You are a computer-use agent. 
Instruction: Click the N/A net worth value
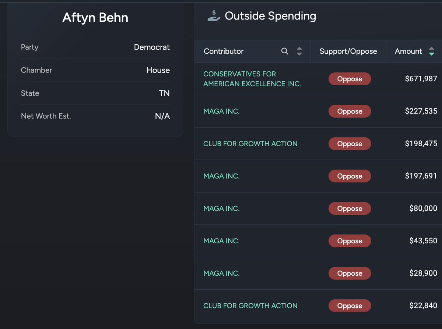(162, 116)
